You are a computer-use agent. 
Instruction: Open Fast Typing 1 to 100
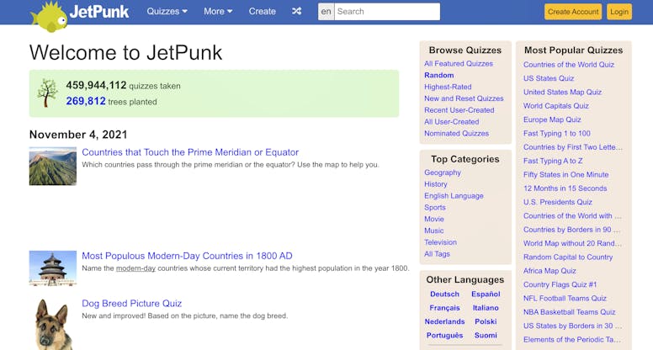pos(557,134)
